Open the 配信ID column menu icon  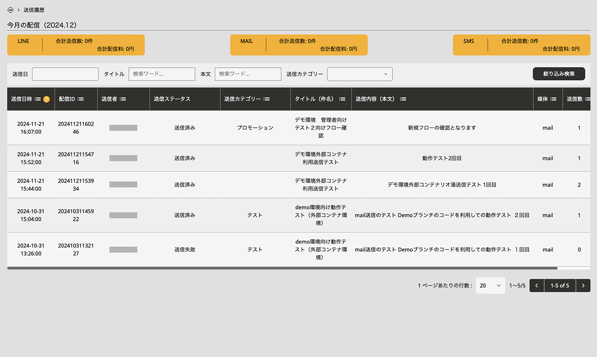(81, 99)
